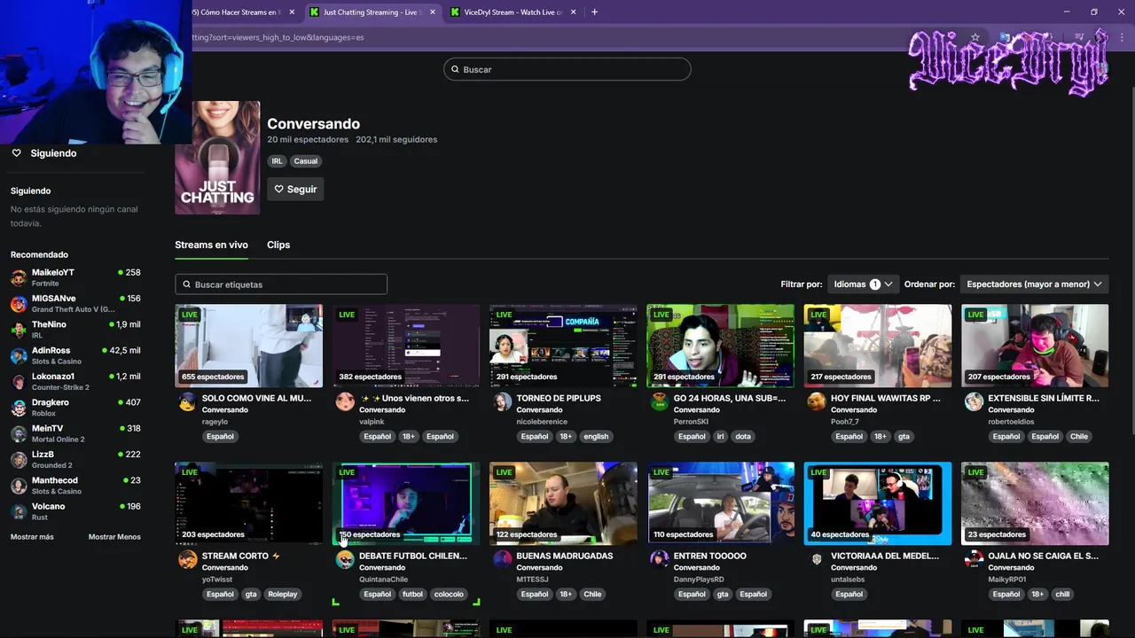Open the Idiomas filter dropdown
Image resolution: width=1135 pixels, height=638 pixels.
(x=863, y=284)
